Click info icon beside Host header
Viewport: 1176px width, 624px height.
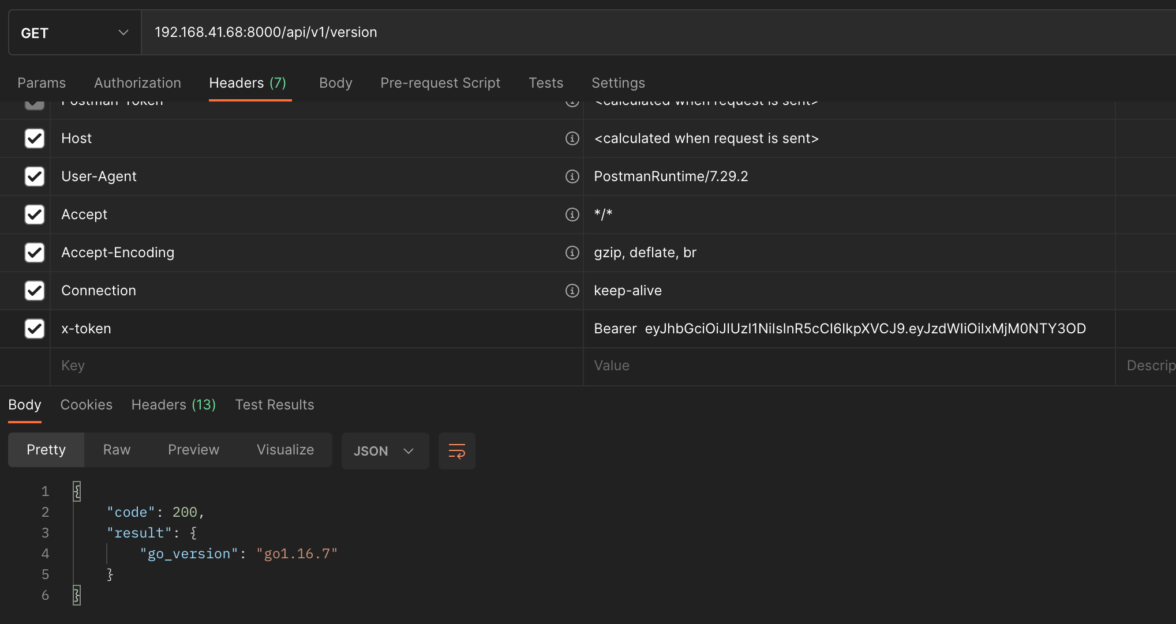(572, 138)
